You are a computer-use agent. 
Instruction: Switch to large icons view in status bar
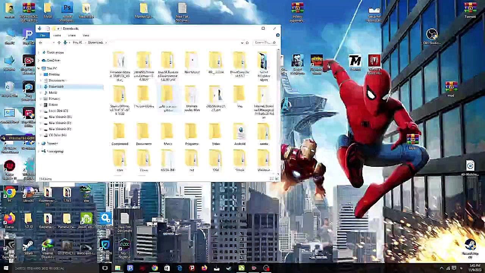tap(277, 179)
